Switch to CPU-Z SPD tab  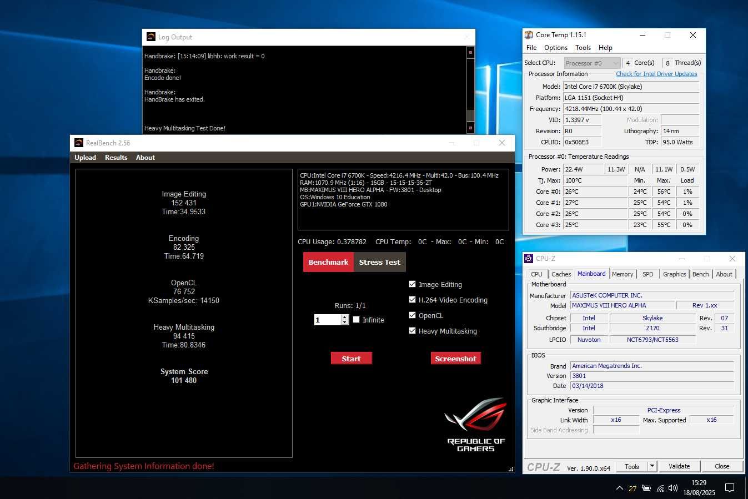[647, 274]
